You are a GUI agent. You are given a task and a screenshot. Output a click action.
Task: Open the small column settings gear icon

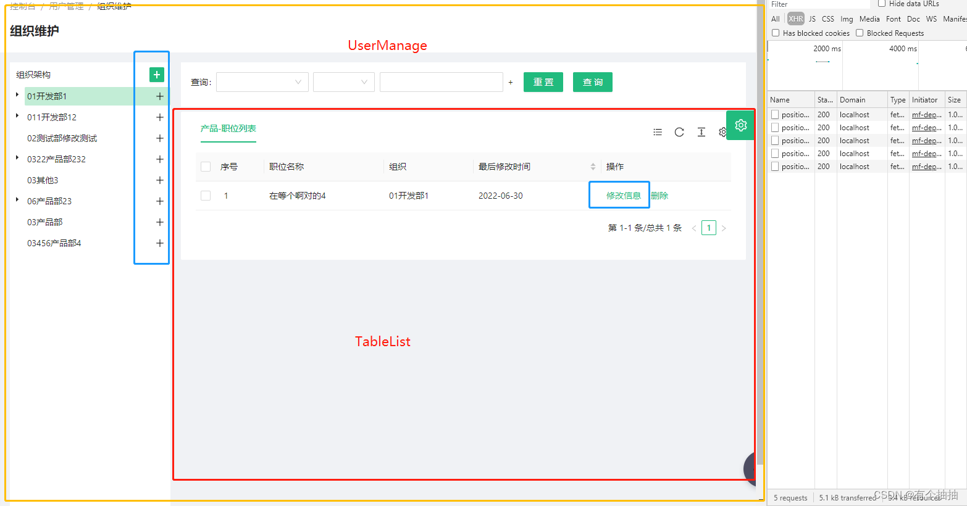(722, 132)
